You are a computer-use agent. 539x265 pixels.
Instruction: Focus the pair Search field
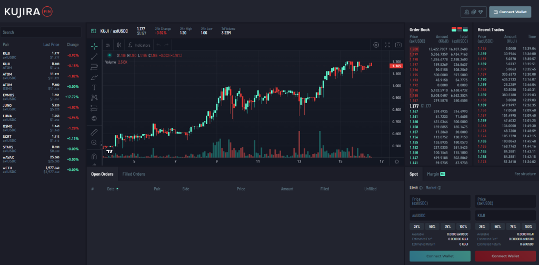[41, 32]
